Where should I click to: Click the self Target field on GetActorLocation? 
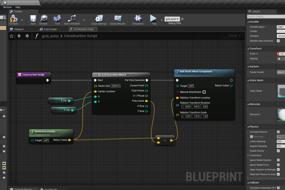(x=46, y=140)
